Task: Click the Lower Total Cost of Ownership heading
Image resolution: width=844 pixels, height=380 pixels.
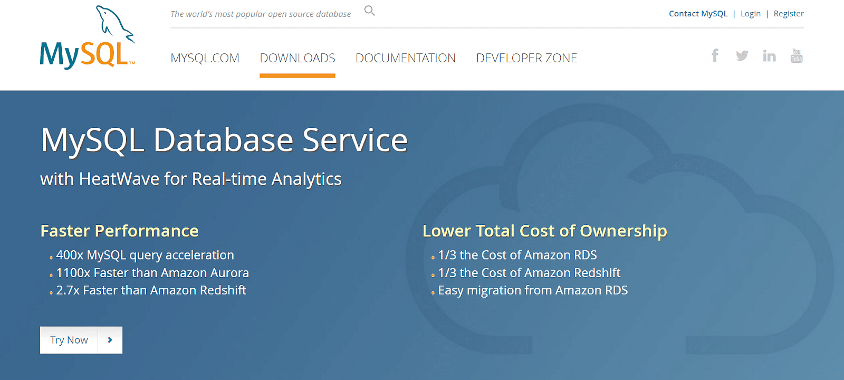Action: (544, 231)
